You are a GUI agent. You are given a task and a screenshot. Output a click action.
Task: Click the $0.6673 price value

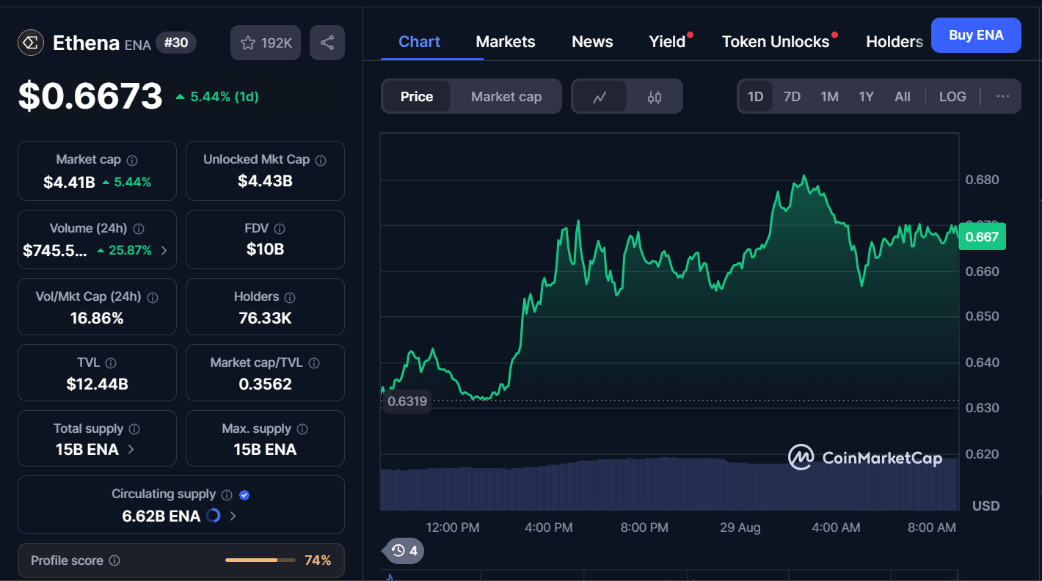click(90, 96)
